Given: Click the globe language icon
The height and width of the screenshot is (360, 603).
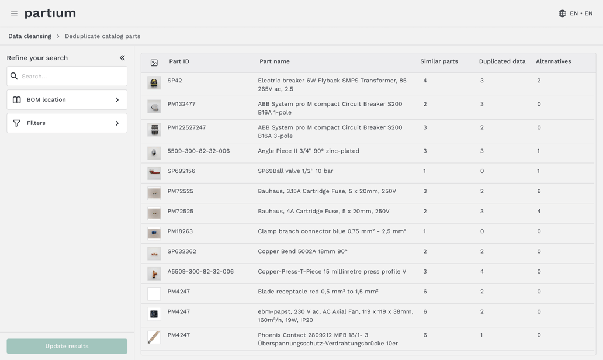Looking at the screenshot, I should pos(562,13).
